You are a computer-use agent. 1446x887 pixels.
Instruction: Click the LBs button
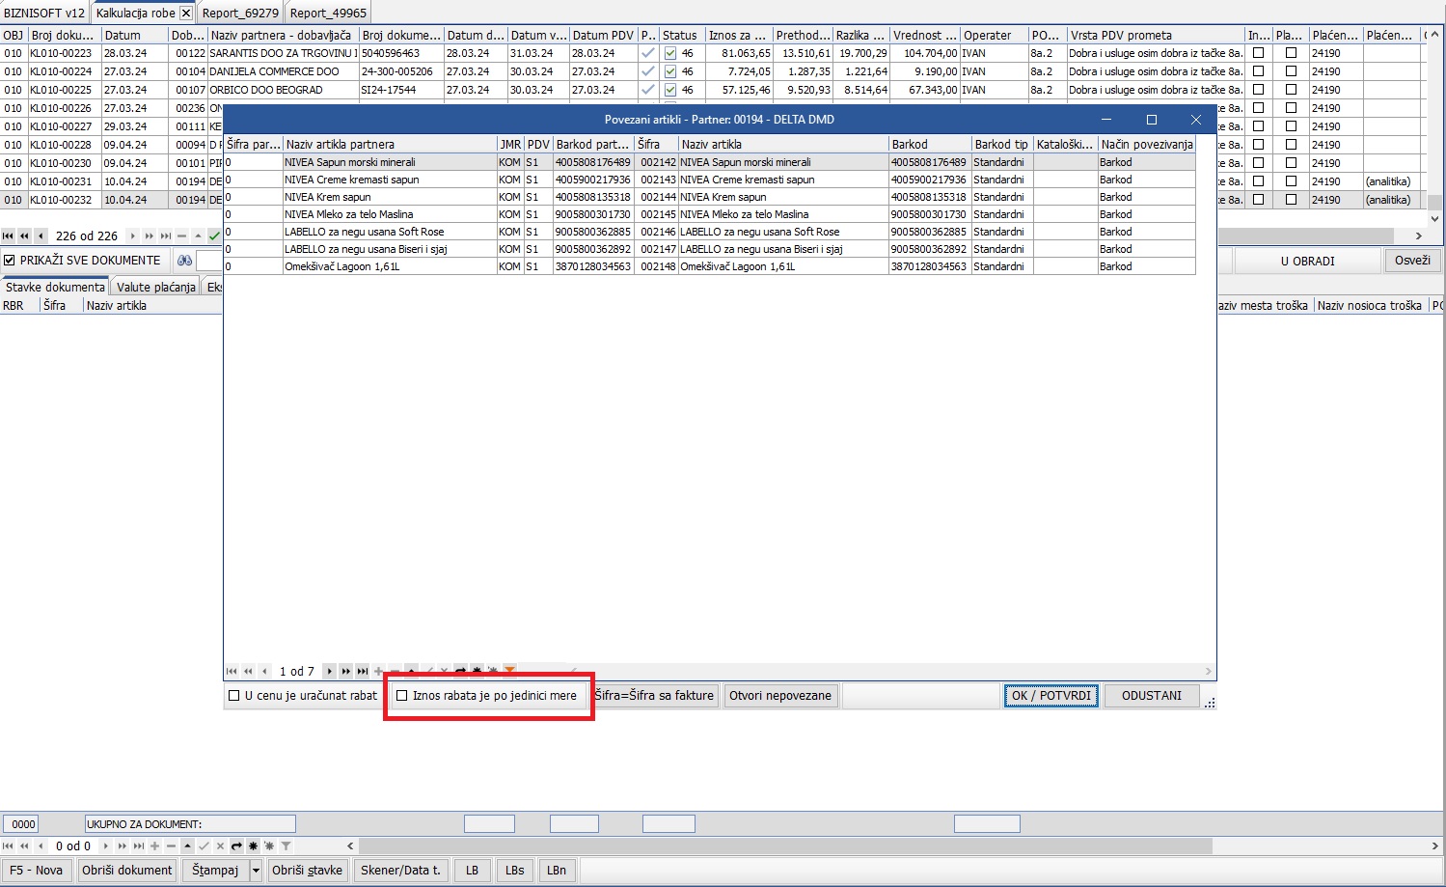[515, 871]
